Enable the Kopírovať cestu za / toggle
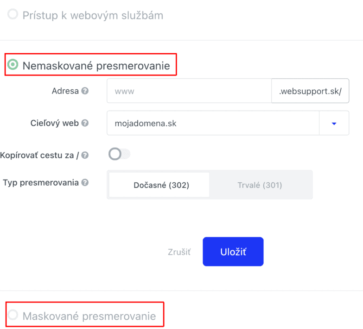 [119, 154]
